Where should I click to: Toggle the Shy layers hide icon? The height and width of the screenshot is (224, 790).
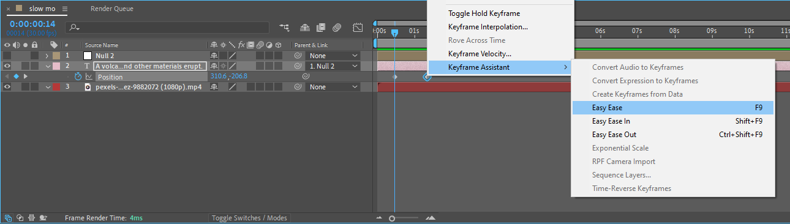[x=304, y=28]
